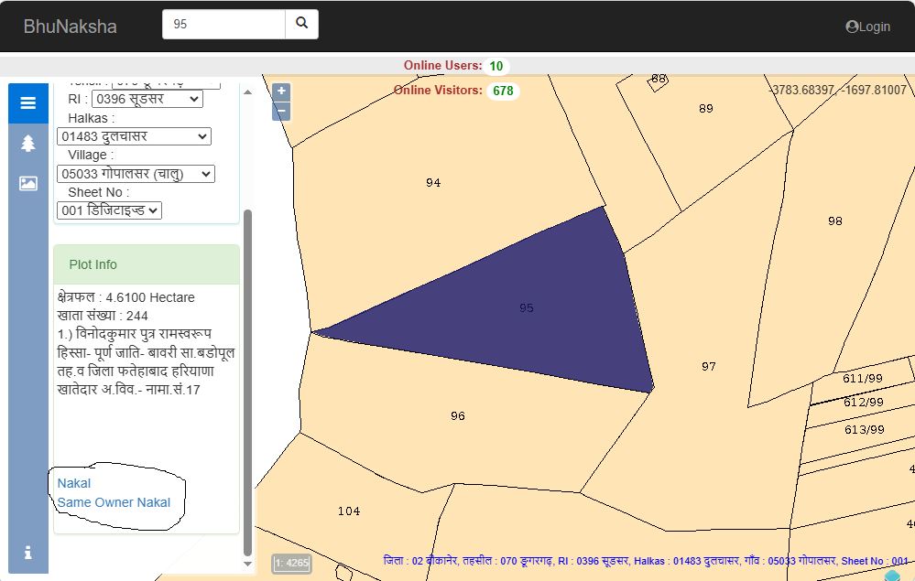Click the plot search input field
915x581 pixels.
pyautogui.click(x=223, y=25)
